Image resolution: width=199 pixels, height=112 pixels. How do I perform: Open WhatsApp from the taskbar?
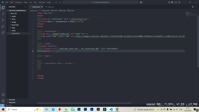(72, 109)
